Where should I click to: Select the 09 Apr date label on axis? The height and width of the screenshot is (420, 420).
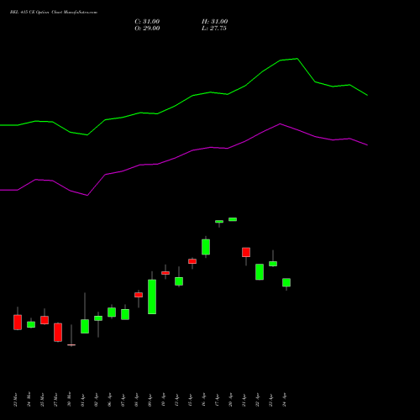pyautogui.click(x=150, y=400)
